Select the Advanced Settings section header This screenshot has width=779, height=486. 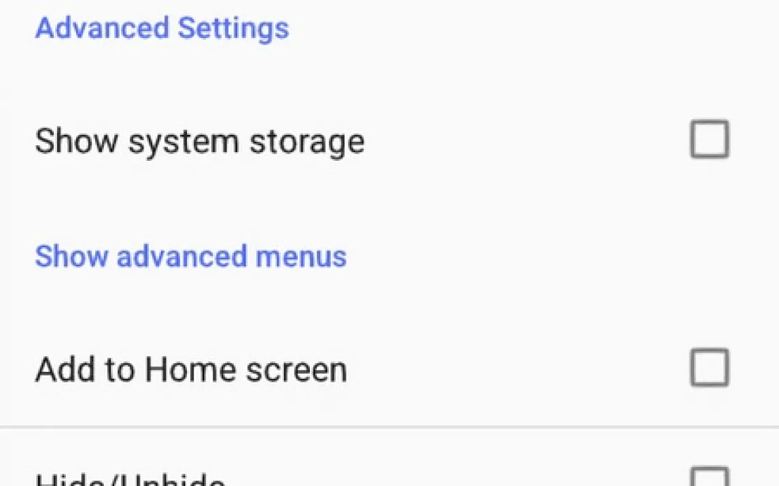(x=162, y=29)
